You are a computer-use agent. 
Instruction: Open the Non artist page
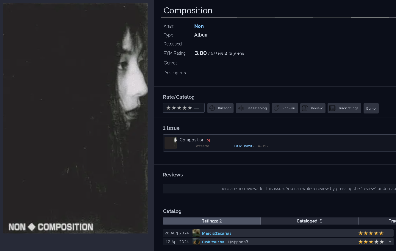[199, 26]
